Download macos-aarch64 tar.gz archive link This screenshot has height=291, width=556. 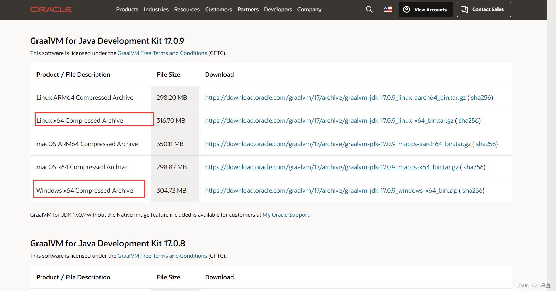[338, 144]
